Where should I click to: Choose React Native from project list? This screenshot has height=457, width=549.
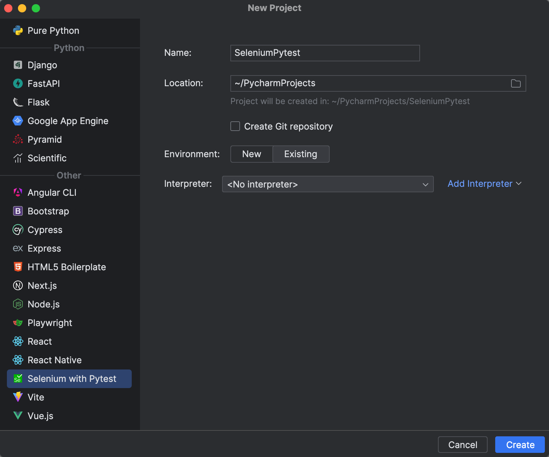[54, 360]
